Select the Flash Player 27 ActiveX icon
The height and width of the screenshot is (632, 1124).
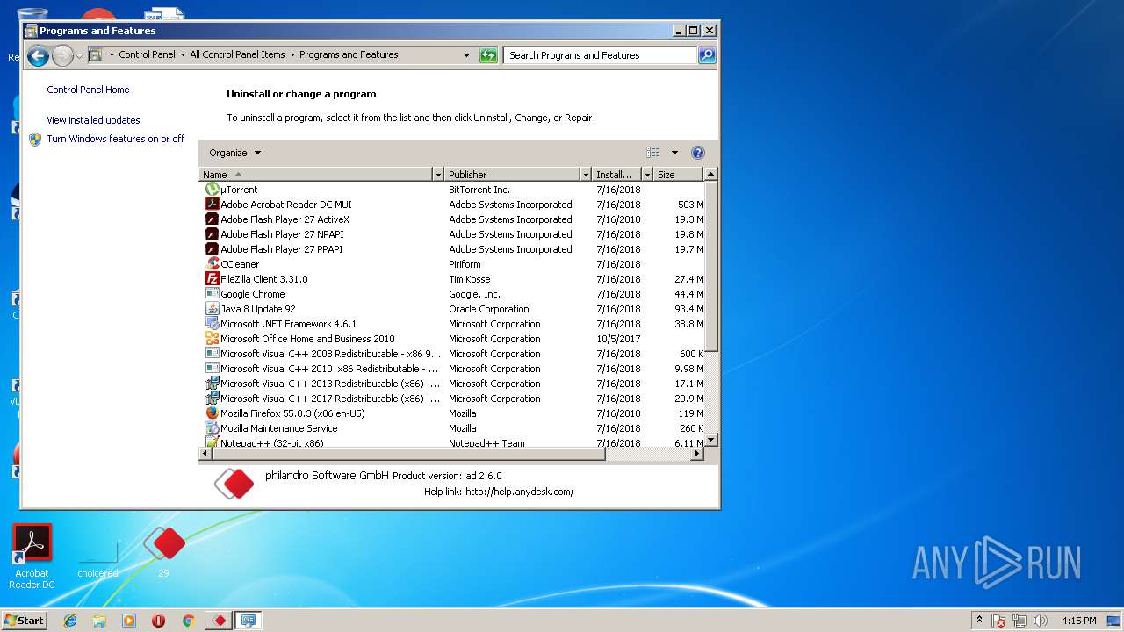coord(212,219)
